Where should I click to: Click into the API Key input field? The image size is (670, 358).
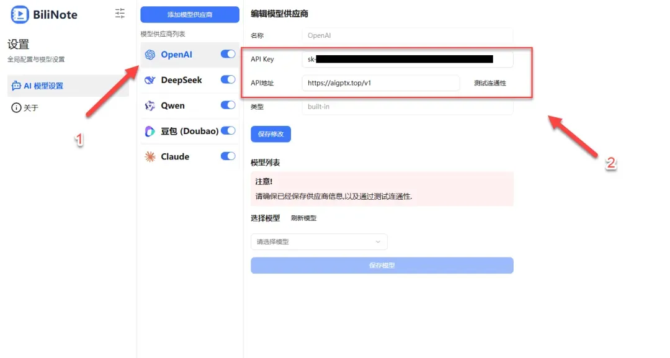(x=407, y=59)
